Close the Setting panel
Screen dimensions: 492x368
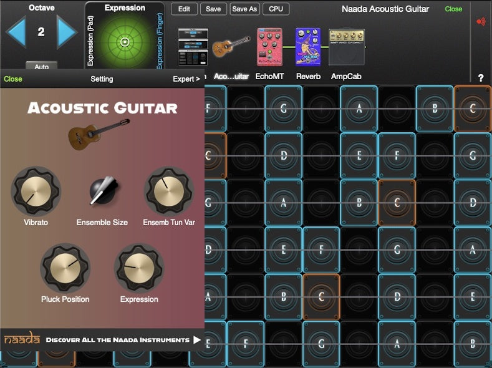point(13,79)
